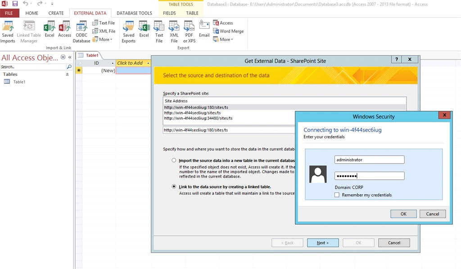Select Import the source data radio button

(x=174, y=160)
